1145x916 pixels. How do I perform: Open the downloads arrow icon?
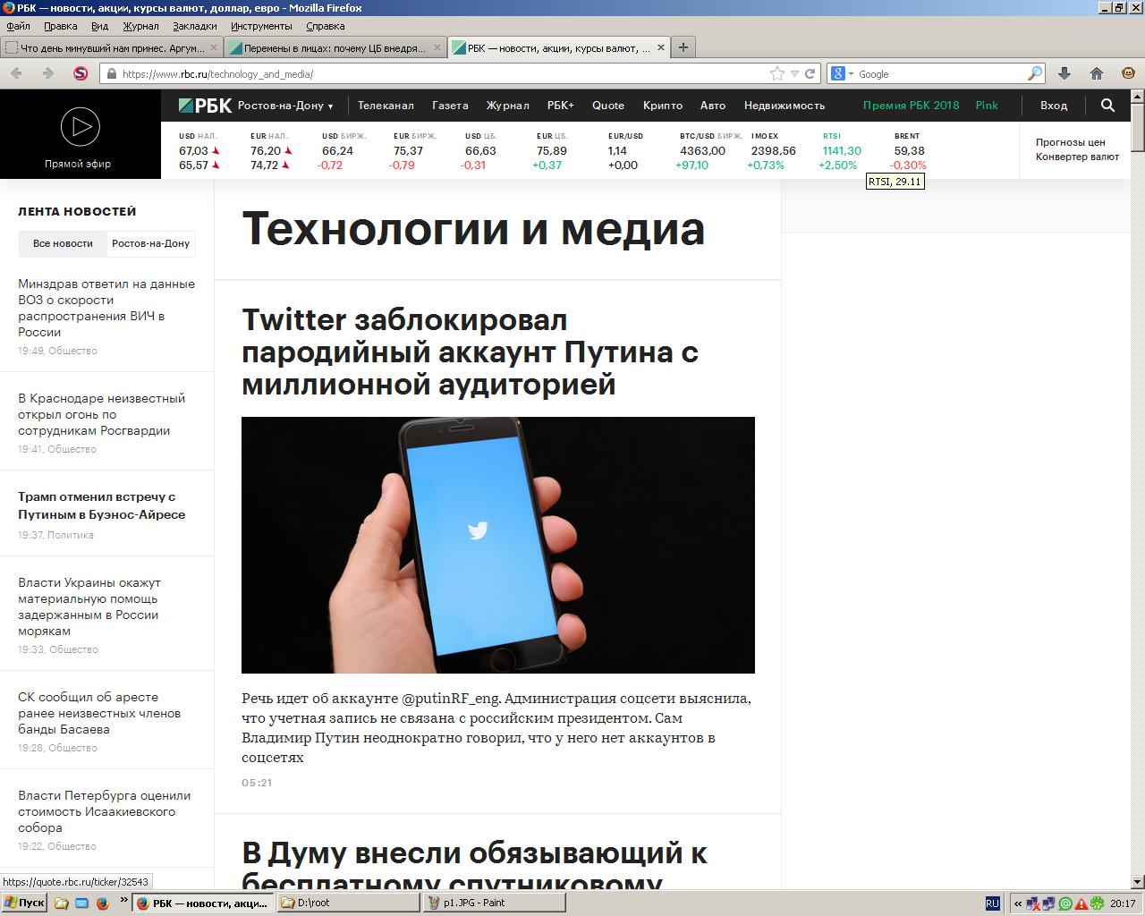coord(1064,73)
